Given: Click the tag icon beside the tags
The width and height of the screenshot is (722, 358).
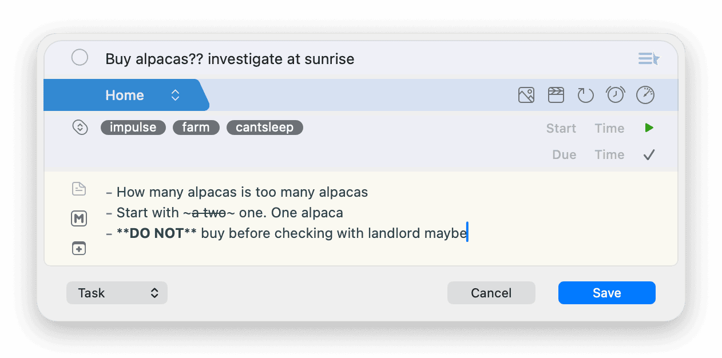Looking at the screenshot, I should [80, 127].
